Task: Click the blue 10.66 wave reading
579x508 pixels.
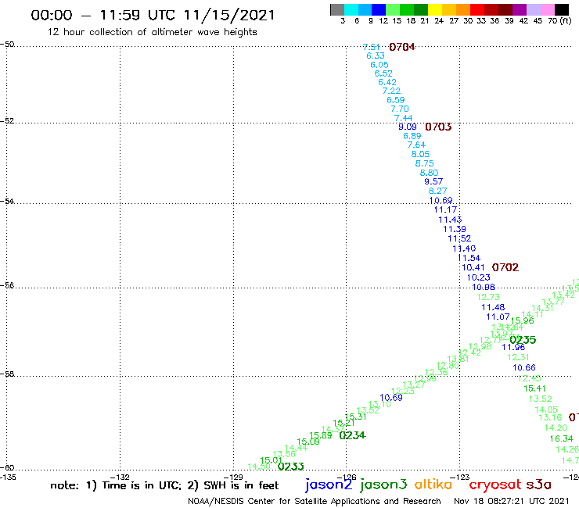Action: point(524,368)
